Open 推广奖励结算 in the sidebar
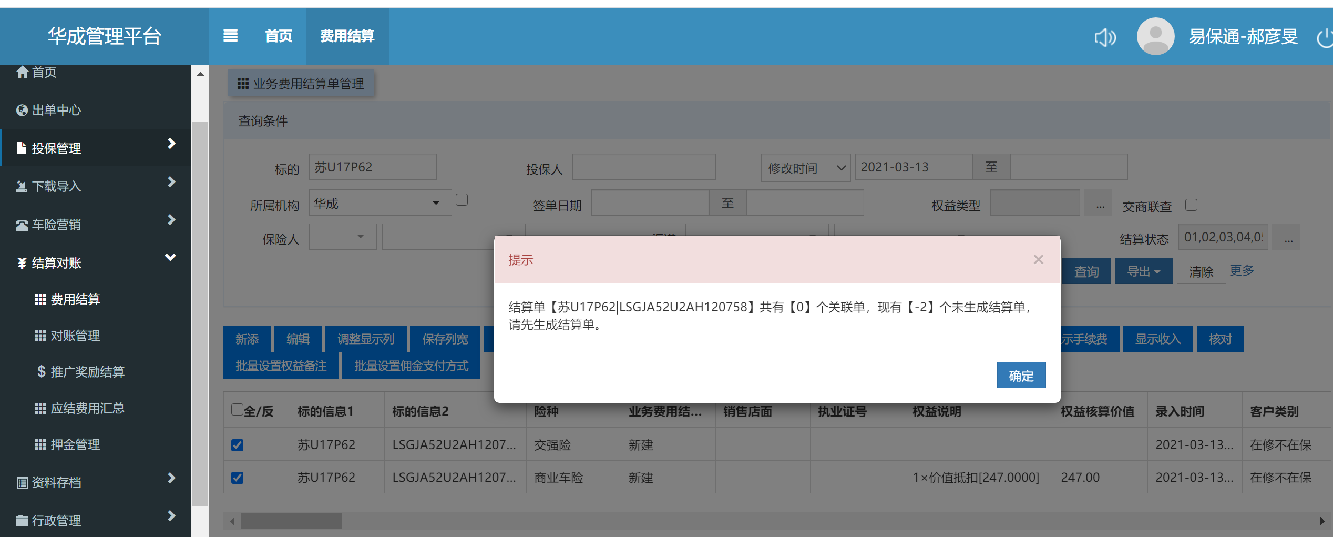 pyautogui.click(x=88, y=372)
